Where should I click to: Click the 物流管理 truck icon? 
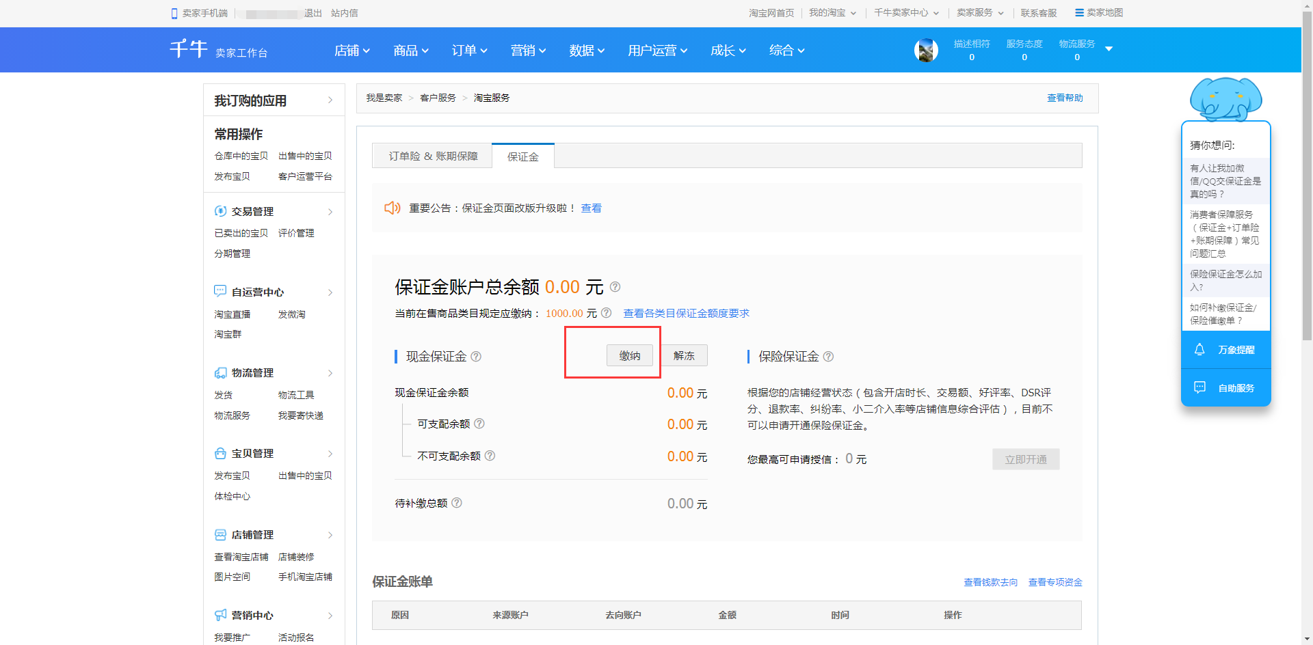(x=220, y=372)
